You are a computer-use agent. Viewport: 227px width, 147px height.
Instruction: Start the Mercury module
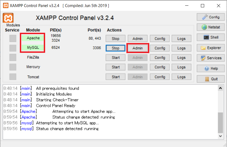pyautogui.click(x=116, y=67)
